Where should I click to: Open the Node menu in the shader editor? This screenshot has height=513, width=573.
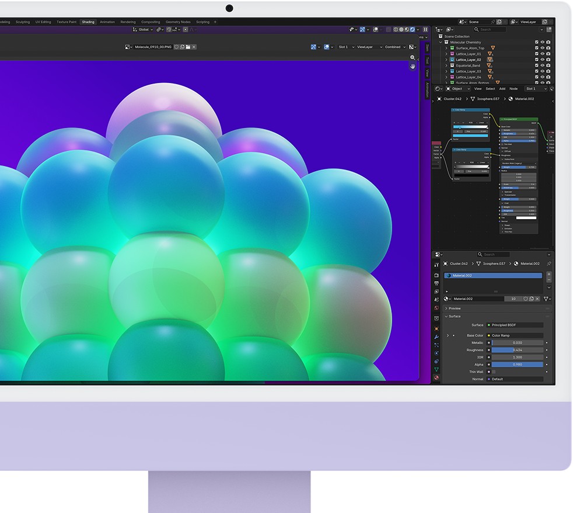pyautogui.click(x=513, y=89)
